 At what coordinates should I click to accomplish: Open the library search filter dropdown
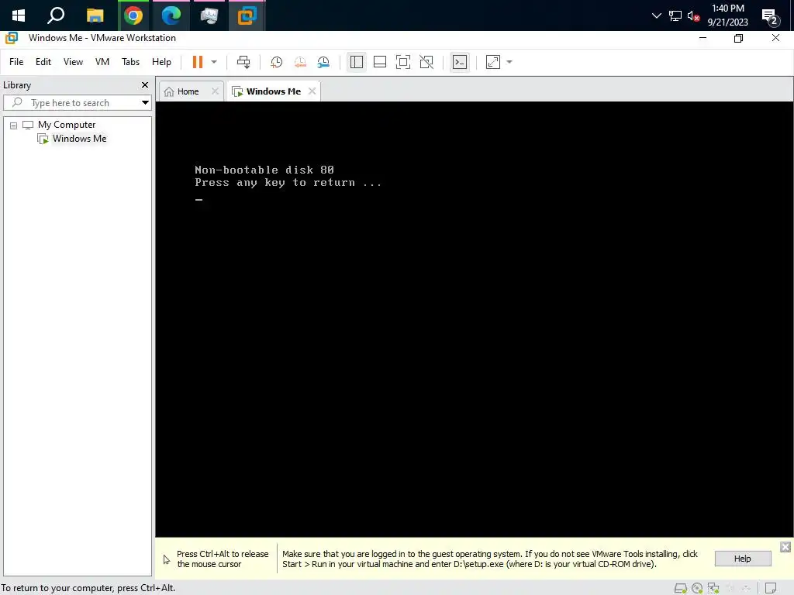click(145, 103)
